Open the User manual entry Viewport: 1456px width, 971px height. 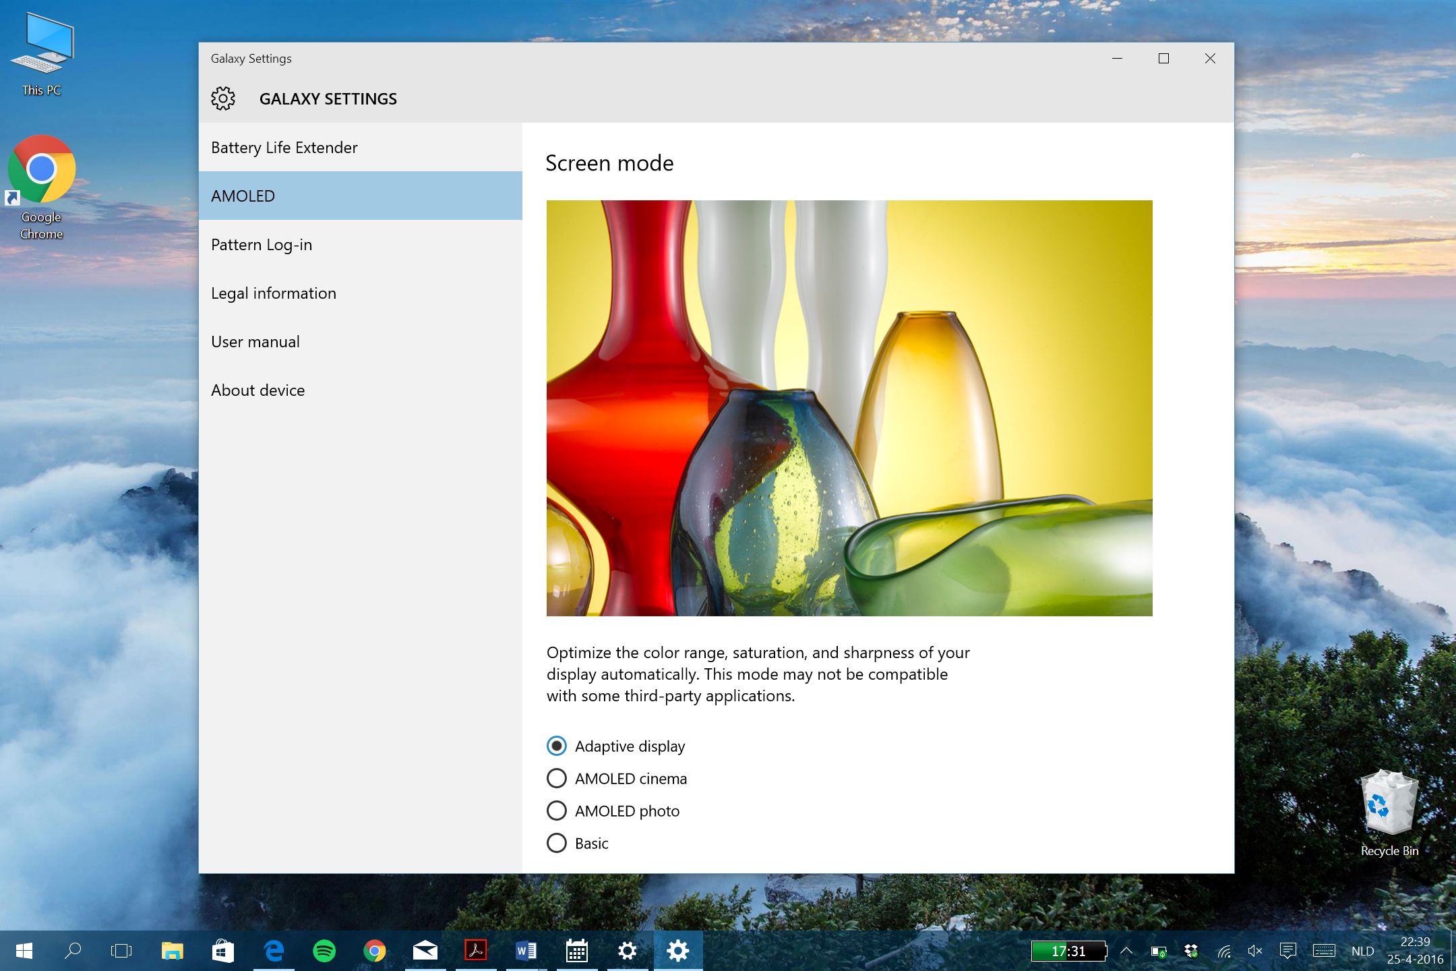coord(361,342)
